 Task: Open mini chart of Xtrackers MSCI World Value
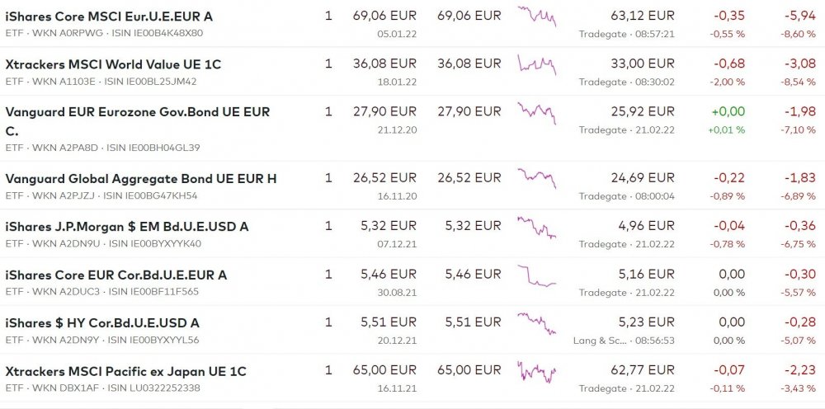[x=536, y=64]
